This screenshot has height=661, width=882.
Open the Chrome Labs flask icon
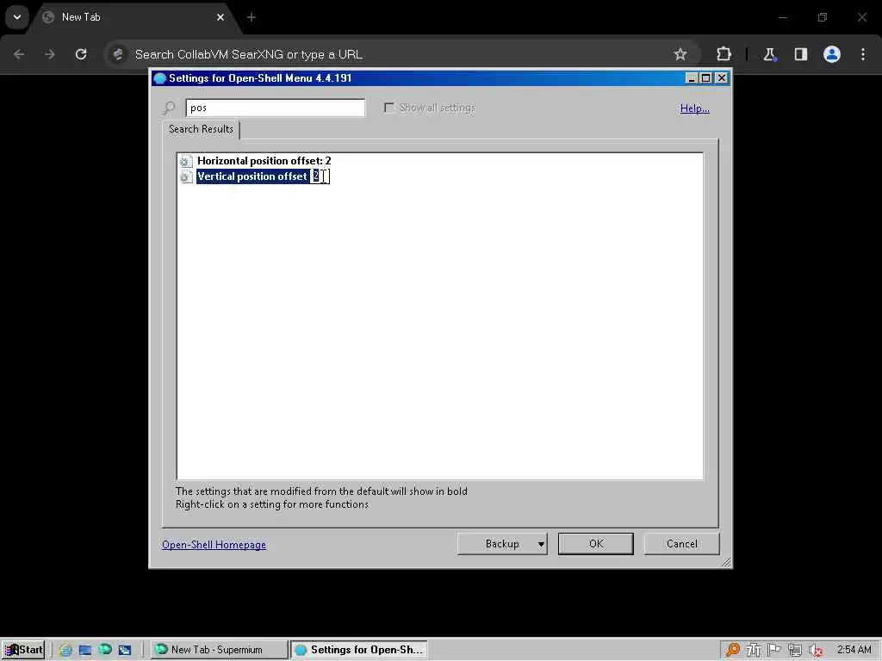769,54
